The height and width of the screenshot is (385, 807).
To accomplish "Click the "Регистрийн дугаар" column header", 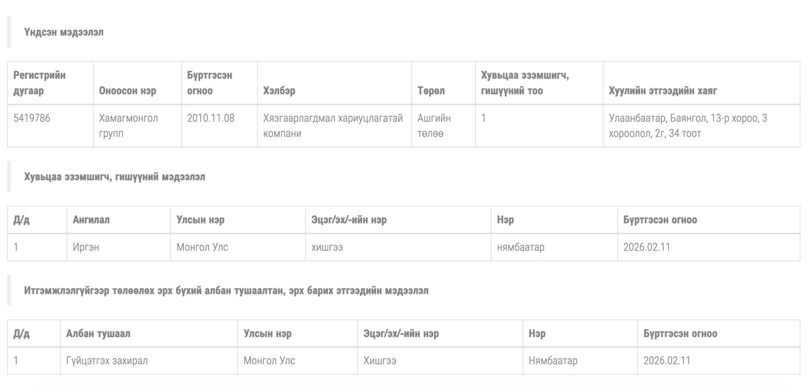I will [39, 83].
